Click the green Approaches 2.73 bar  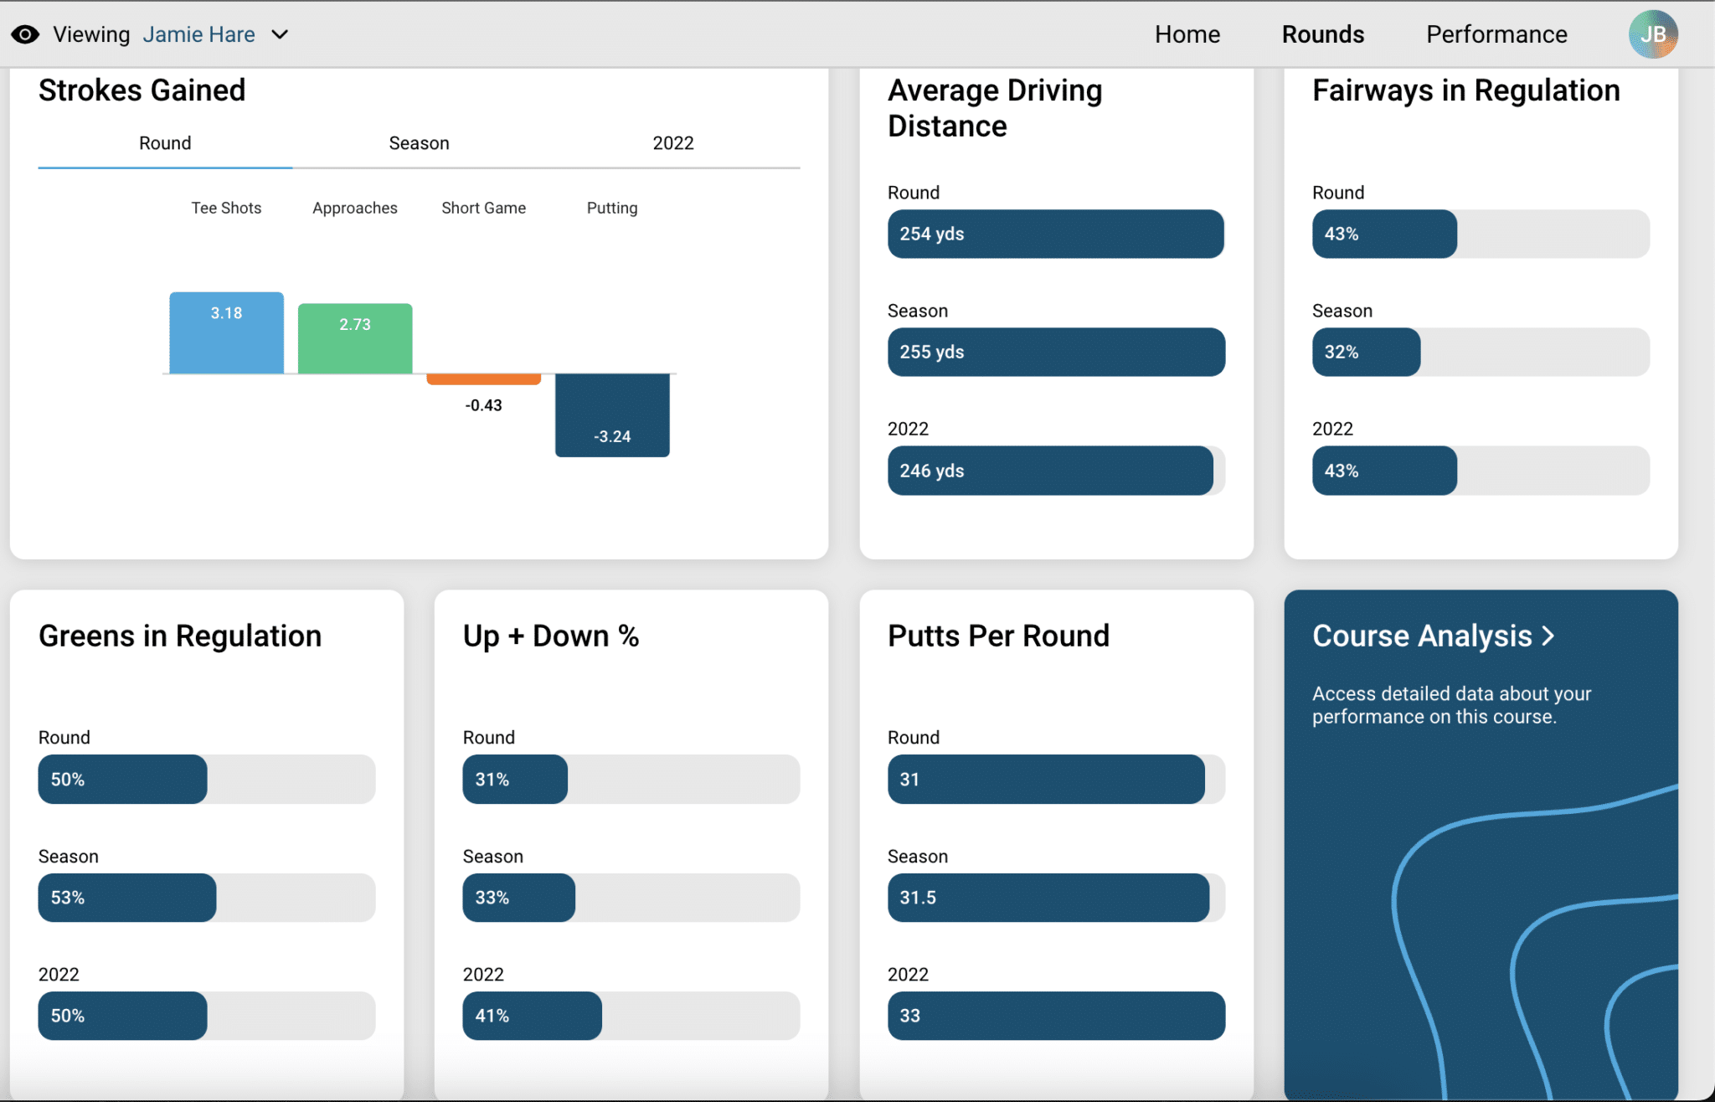pyautogui.click(x=355, y=338)
